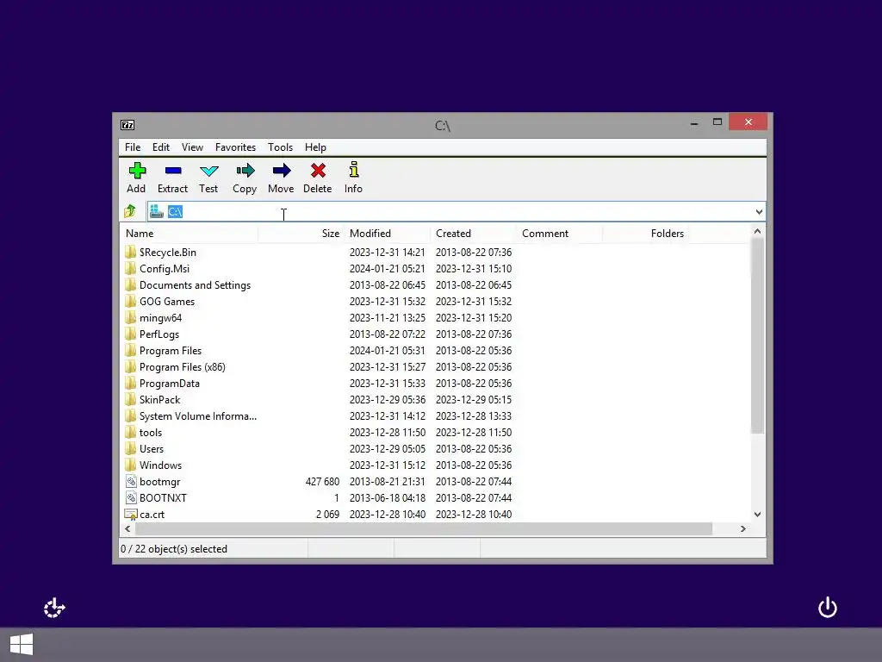
Task: Click the Move toolbar icon
Action: point(282,171)
